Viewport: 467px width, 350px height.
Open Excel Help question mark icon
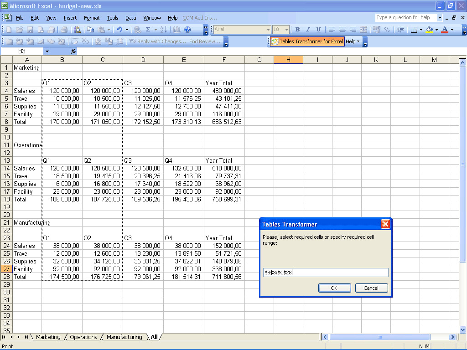point(187,30)
